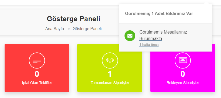
Task: Go to Ana Sayfa breadcrumb
Action: click(x=54, y=29)
